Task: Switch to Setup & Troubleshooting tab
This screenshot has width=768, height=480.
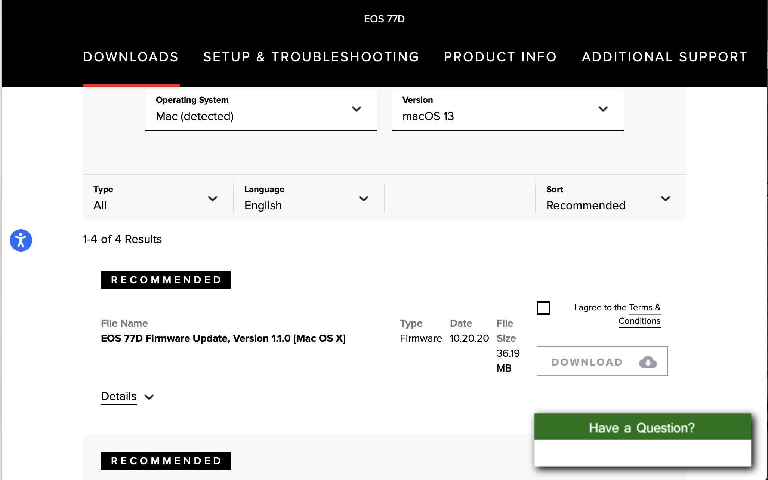Action: pos(311,57)
